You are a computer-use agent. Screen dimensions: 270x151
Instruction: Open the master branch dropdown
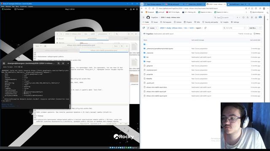coord(152,28)
